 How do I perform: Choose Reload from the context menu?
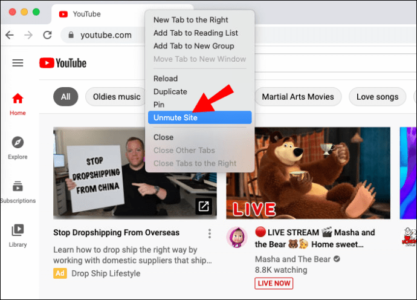199,79
